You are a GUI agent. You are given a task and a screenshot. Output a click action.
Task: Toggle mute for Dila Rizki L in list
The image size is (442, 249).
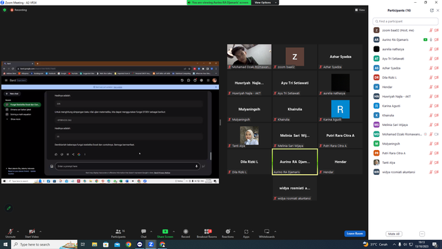(x=431, y=77)
